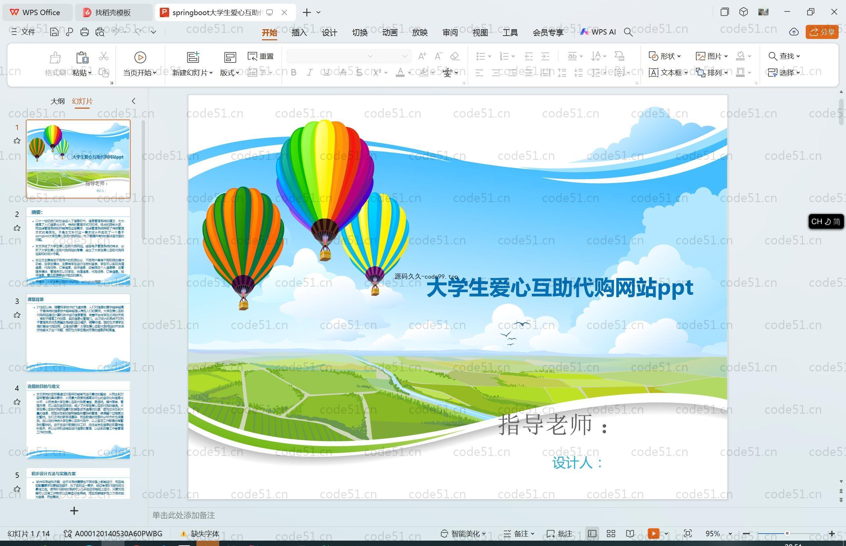The image size is (846, 546).
Task: Toggle text shadow (S) formatting
Action: 359,73
